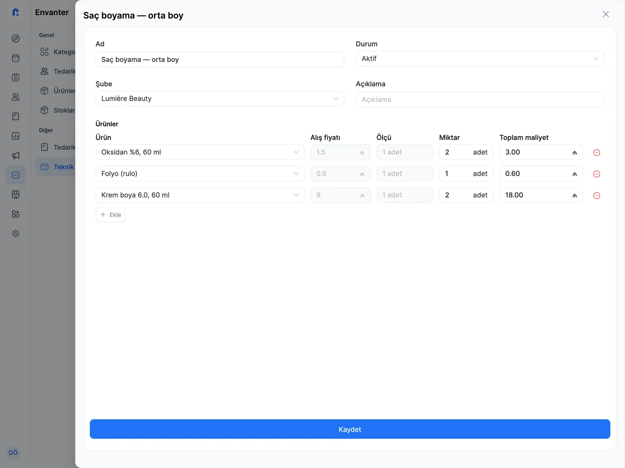
Task: Go to Stoklar in Envanter menu
Action: coord(57,110)
